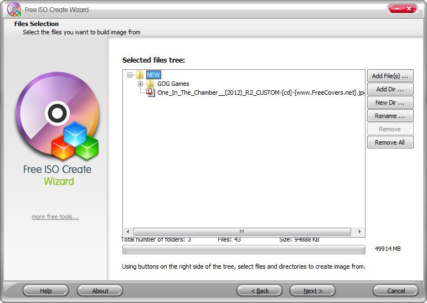The height and width of the screenshot is (303, 427).
Task: Click the 49914 MB capacity value
Action: pos(388,249)
